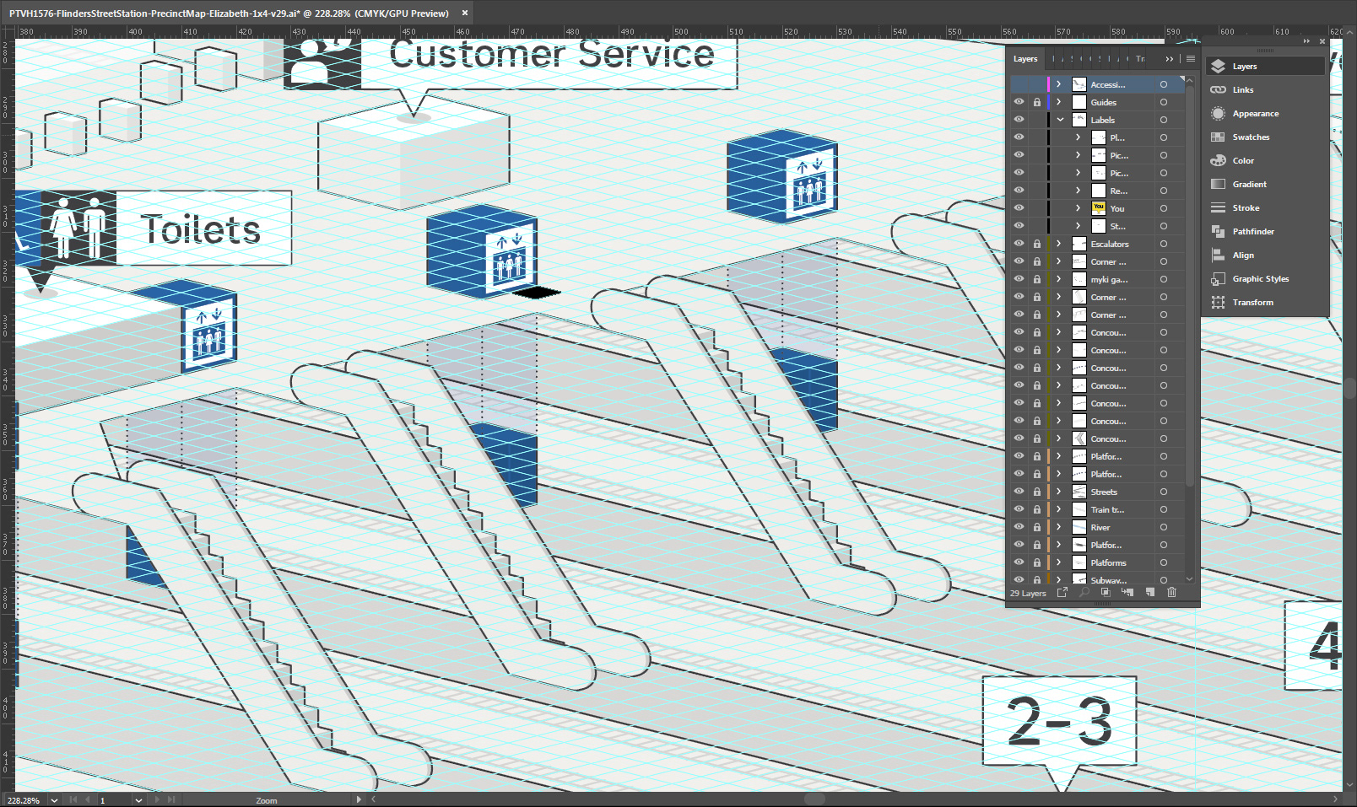Click make/release clipping mask icon
This screenshot has height=807, width=1357.
pos(1106,593)
